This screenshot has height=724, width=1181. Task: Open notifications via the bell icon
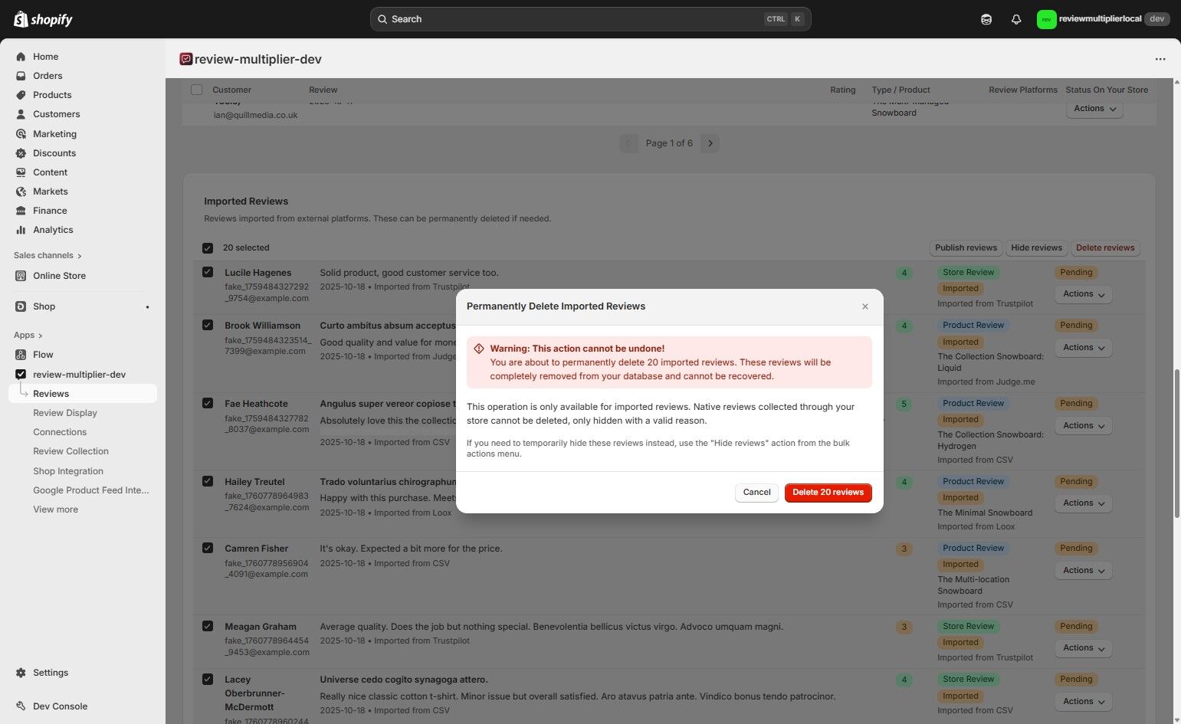(x=1016, y=18)
